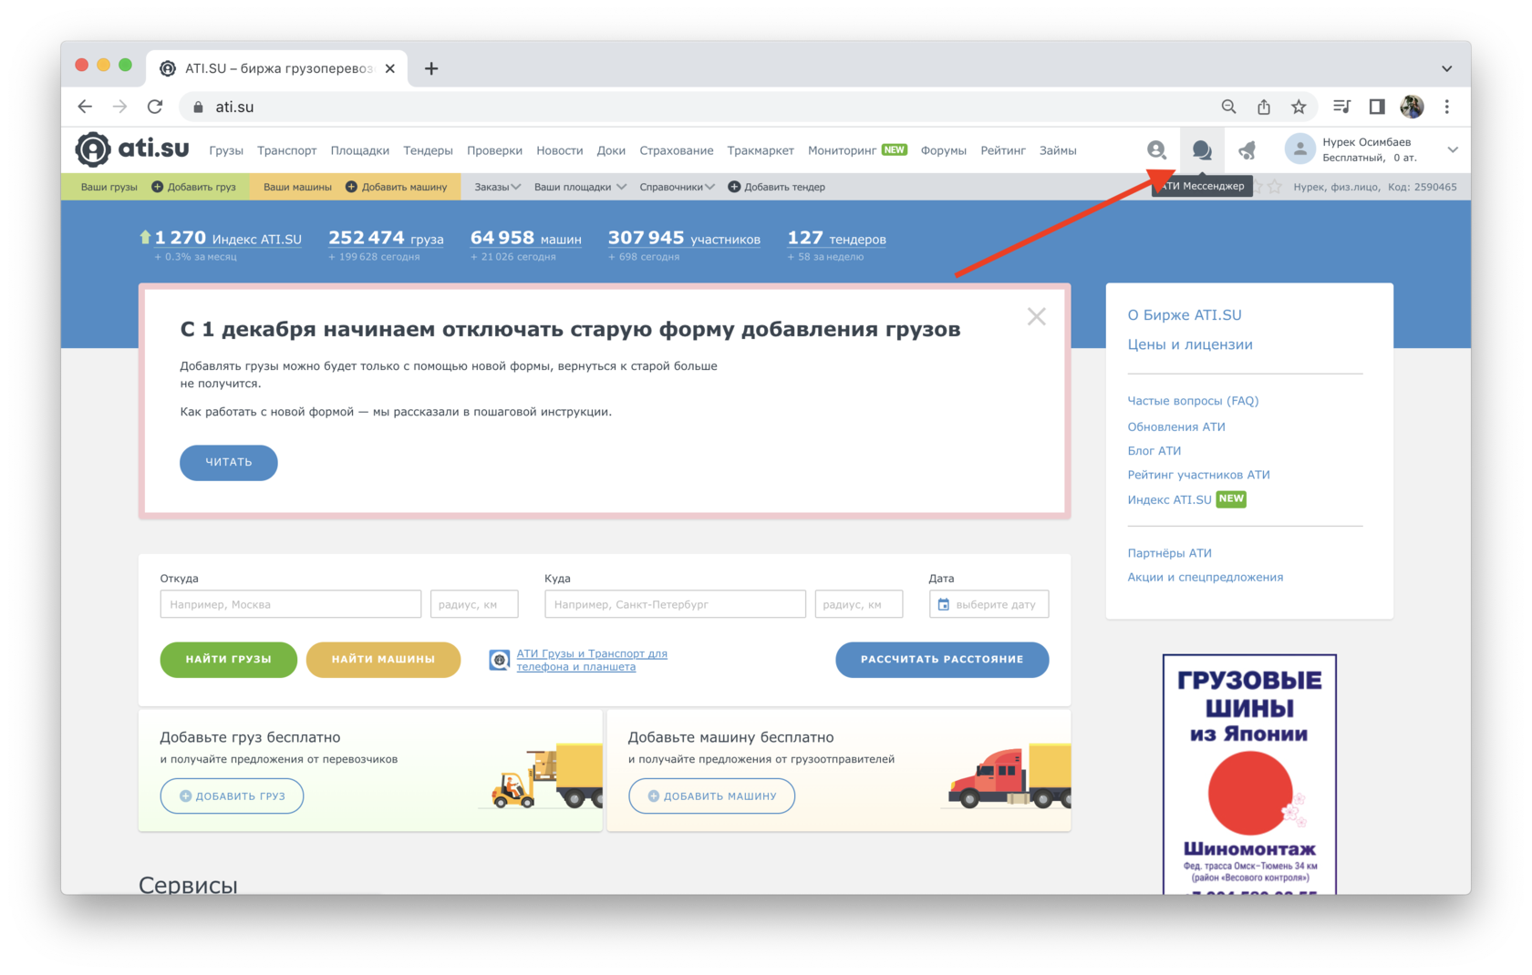
Task: Open the Тракмаркет menu item
Action: pyautogui.click(x=761, y=150)
